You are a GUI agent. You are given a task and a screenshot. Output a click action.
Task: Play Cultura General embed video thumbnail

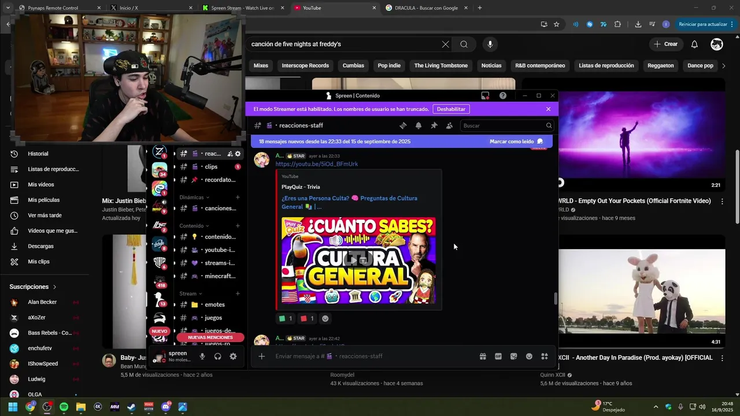click(358, 261)
